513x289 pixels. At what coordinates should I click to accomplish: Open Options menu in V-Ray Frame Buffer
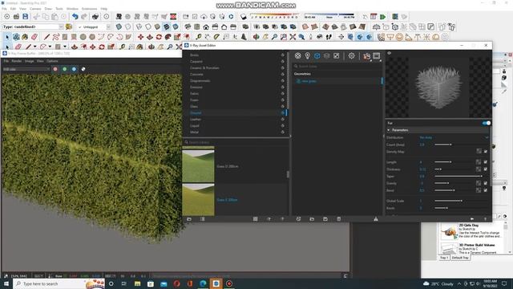[x=52, y=61]
